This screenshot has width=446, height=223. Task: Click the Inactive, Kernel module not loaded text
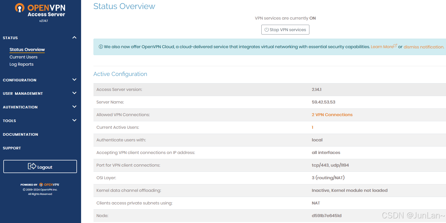[x=350, y=190]
